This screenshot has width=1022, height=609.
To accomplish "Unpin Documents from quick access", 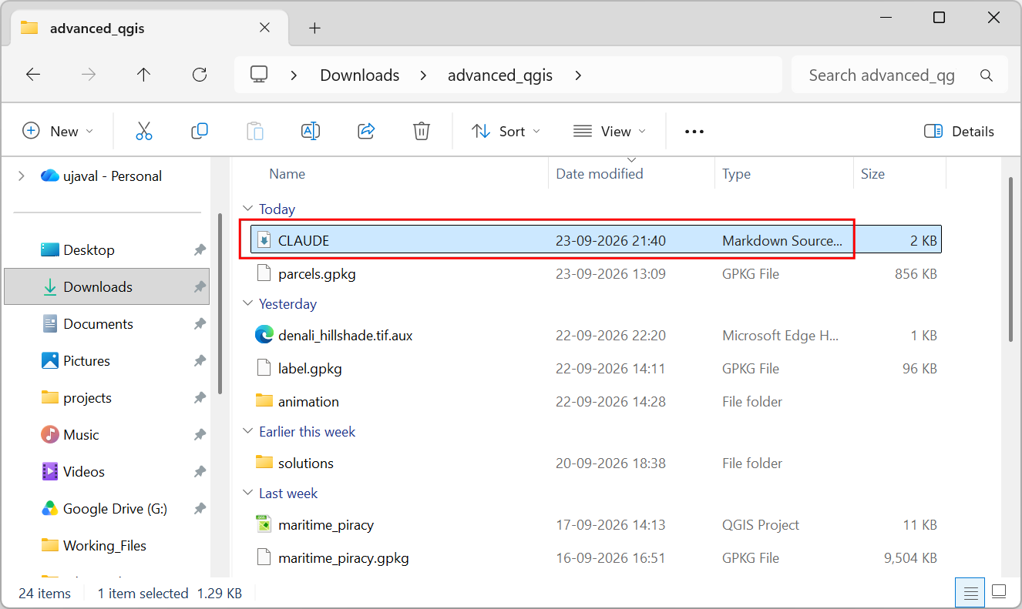I will (x=200, y=324).
